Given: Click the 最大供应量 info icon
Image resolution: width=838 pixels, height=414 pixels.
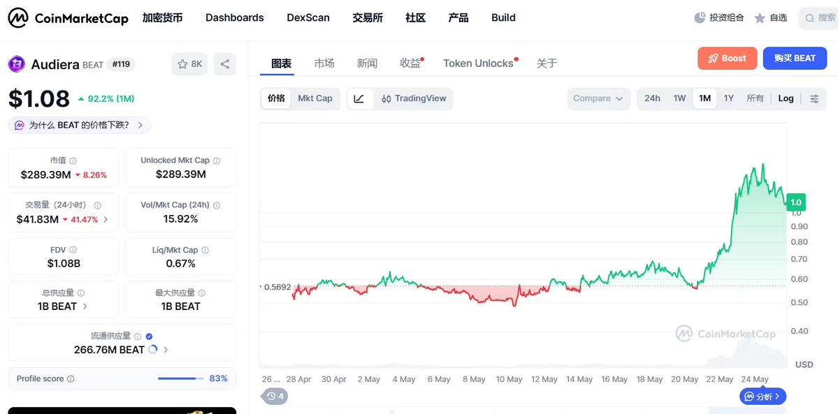Looking at the screenshot, I should click(x=201, y=293).
